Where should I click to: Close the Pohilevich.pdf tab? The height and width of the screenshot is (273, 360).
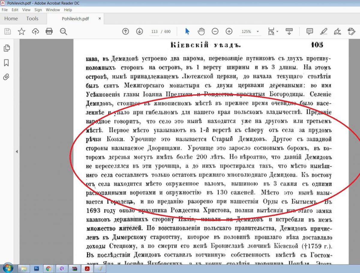coord(100,19)
